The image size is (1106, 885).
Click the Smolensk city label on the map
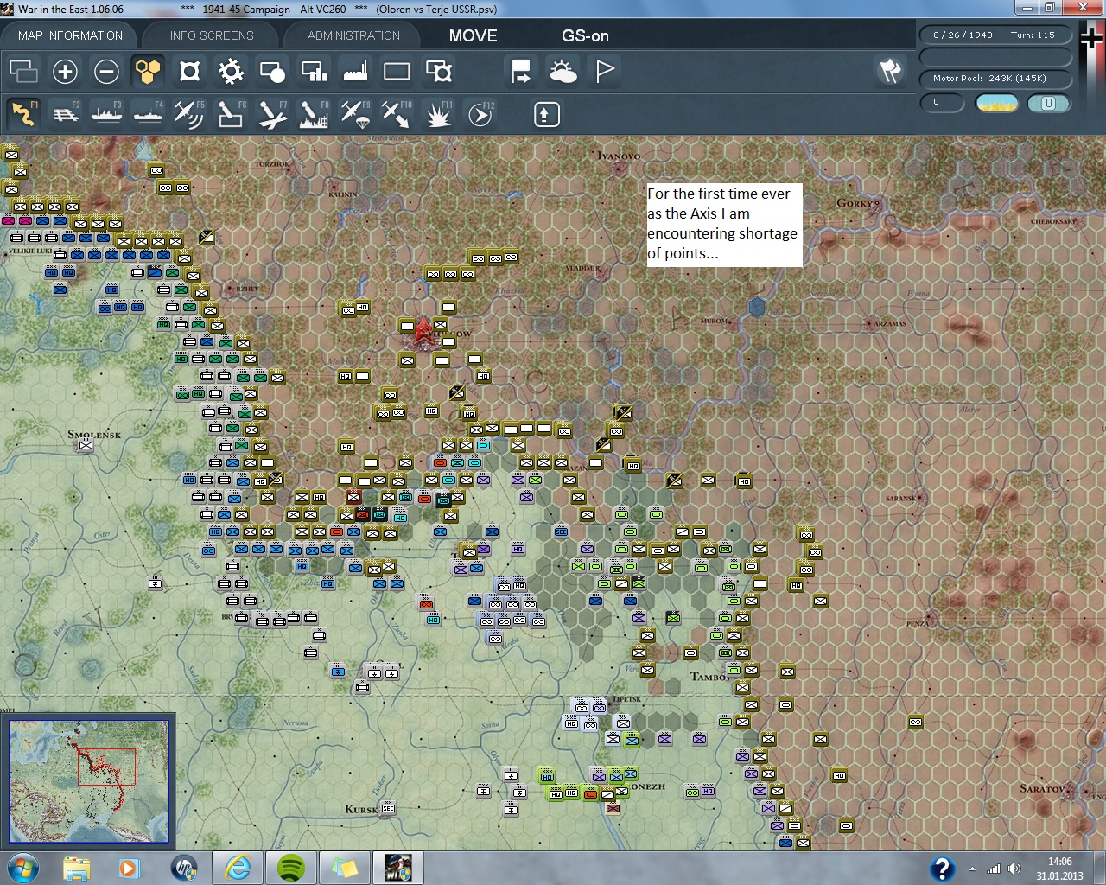pos(94,434)
